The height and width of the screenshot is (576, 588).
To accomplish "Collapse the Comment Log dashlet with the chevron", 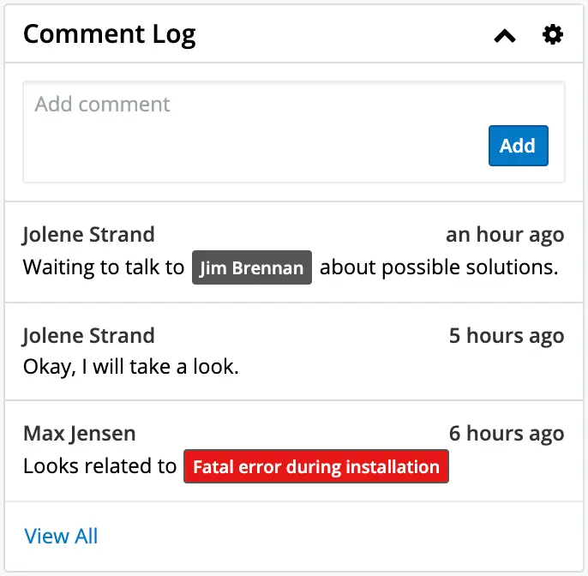I will (505, 35).
